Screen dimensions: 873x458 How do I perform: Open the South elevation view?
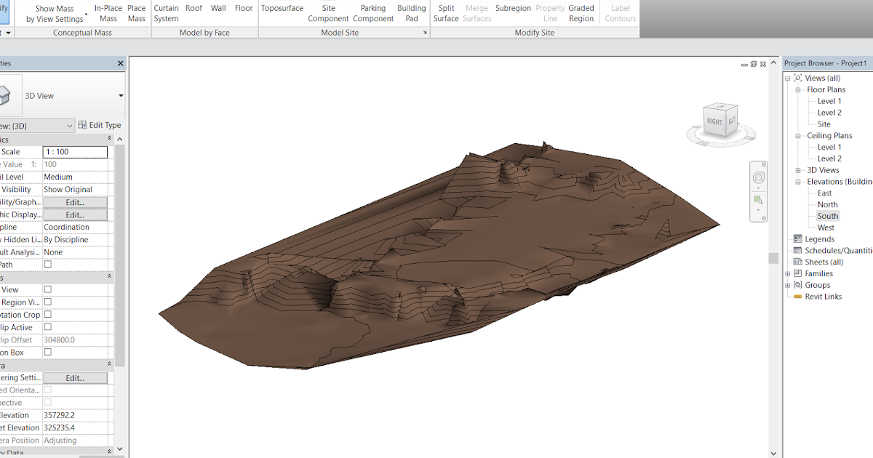point(827,215)
